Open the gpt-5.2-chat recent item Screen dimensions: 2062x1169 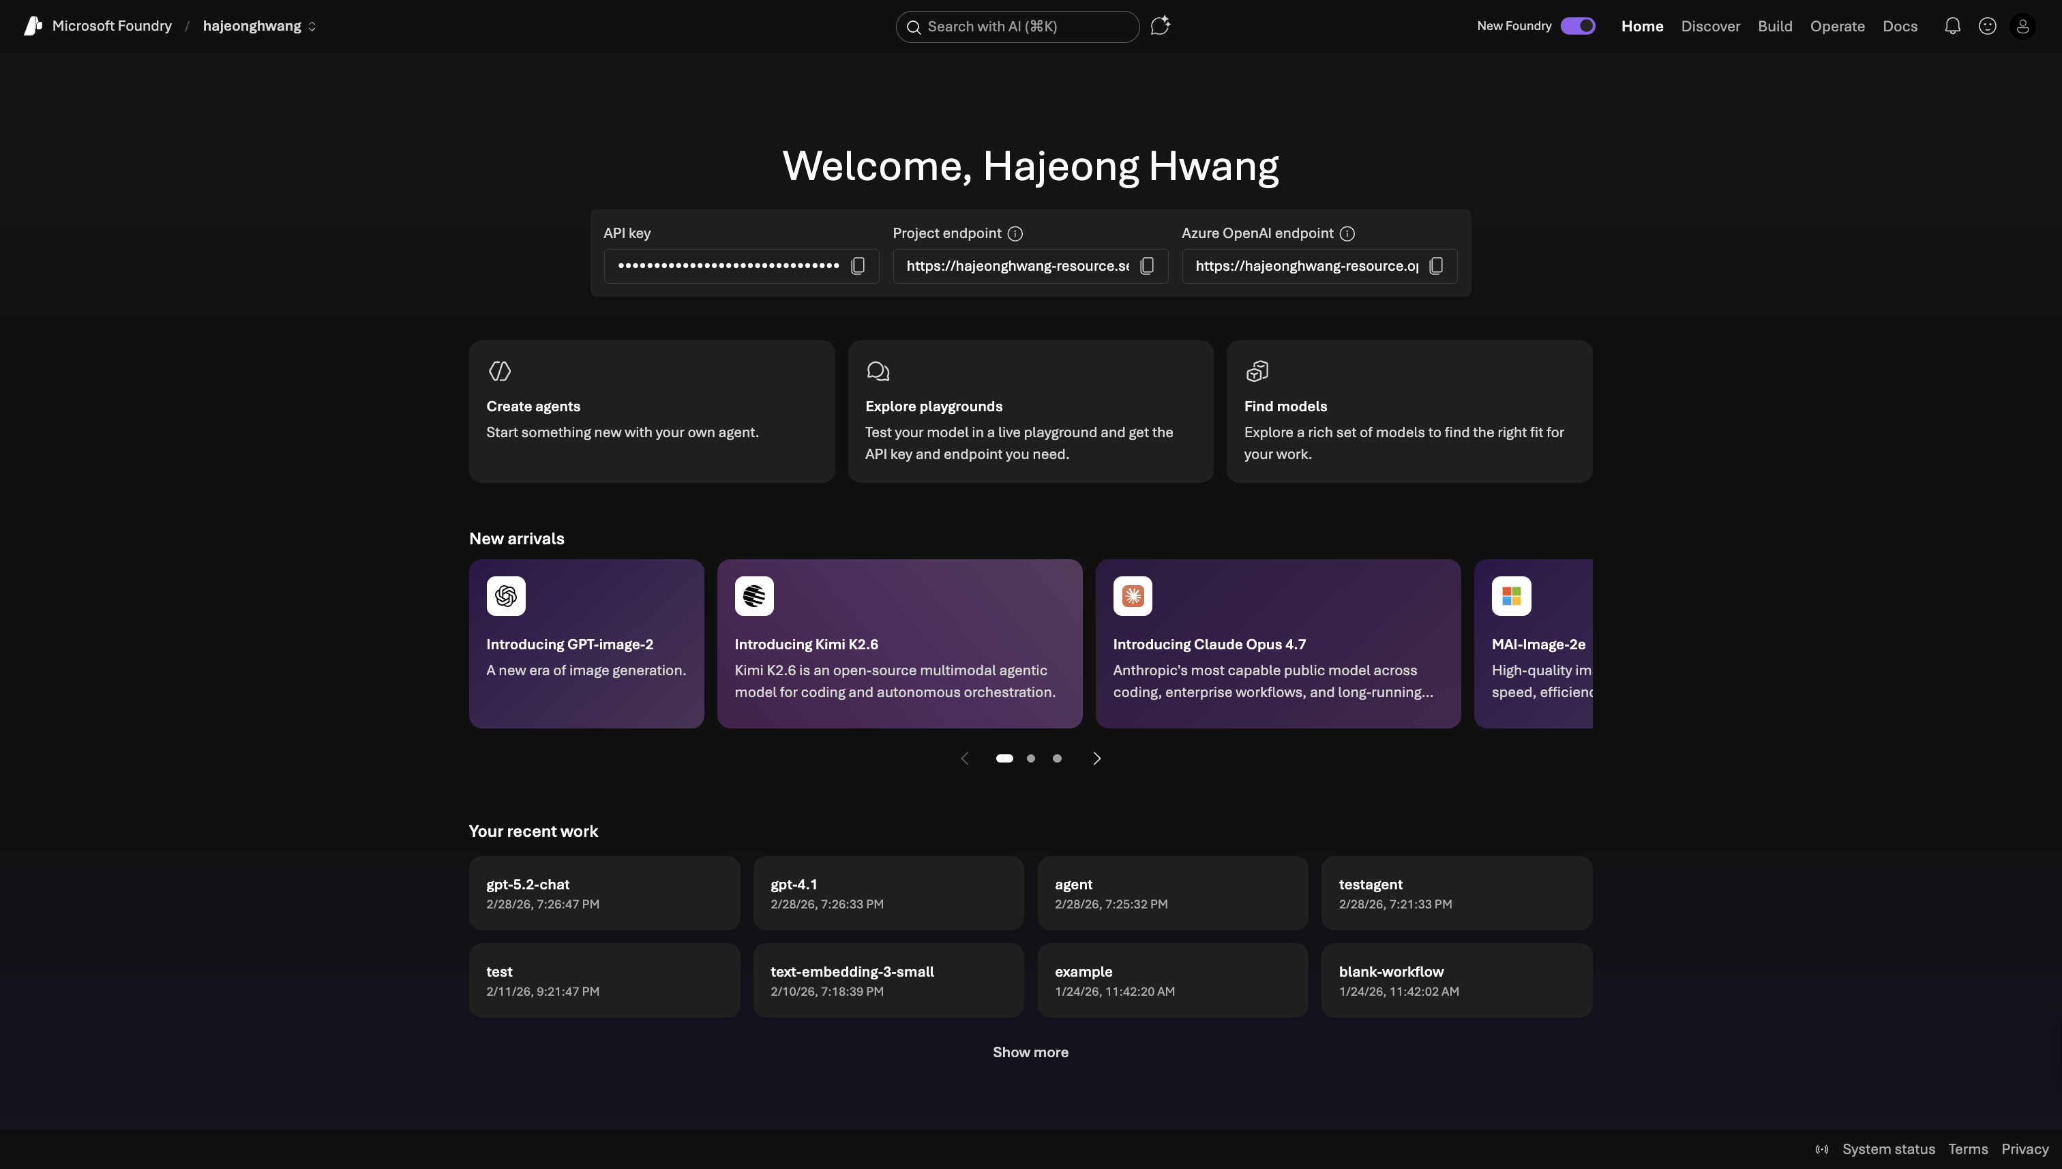604,893
